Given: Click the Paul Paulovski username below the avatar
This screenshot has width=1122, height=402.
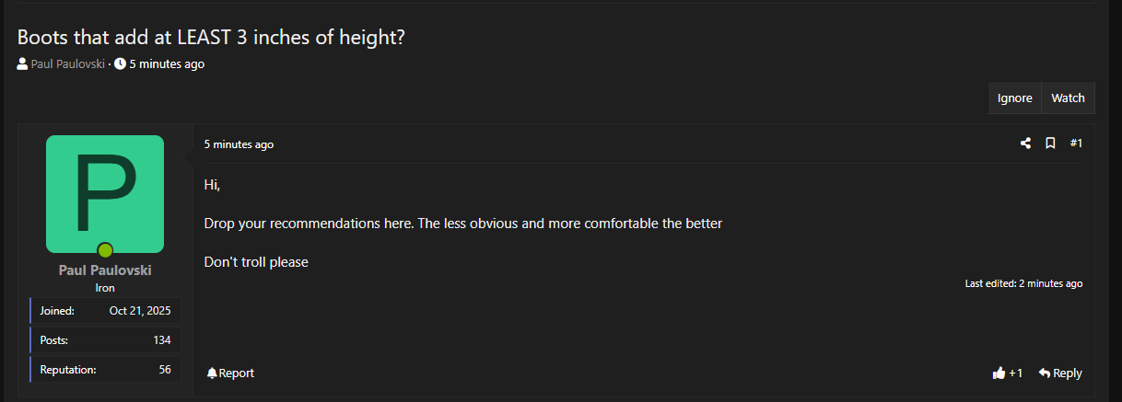Looking at the screenshot, I should 105,270.
